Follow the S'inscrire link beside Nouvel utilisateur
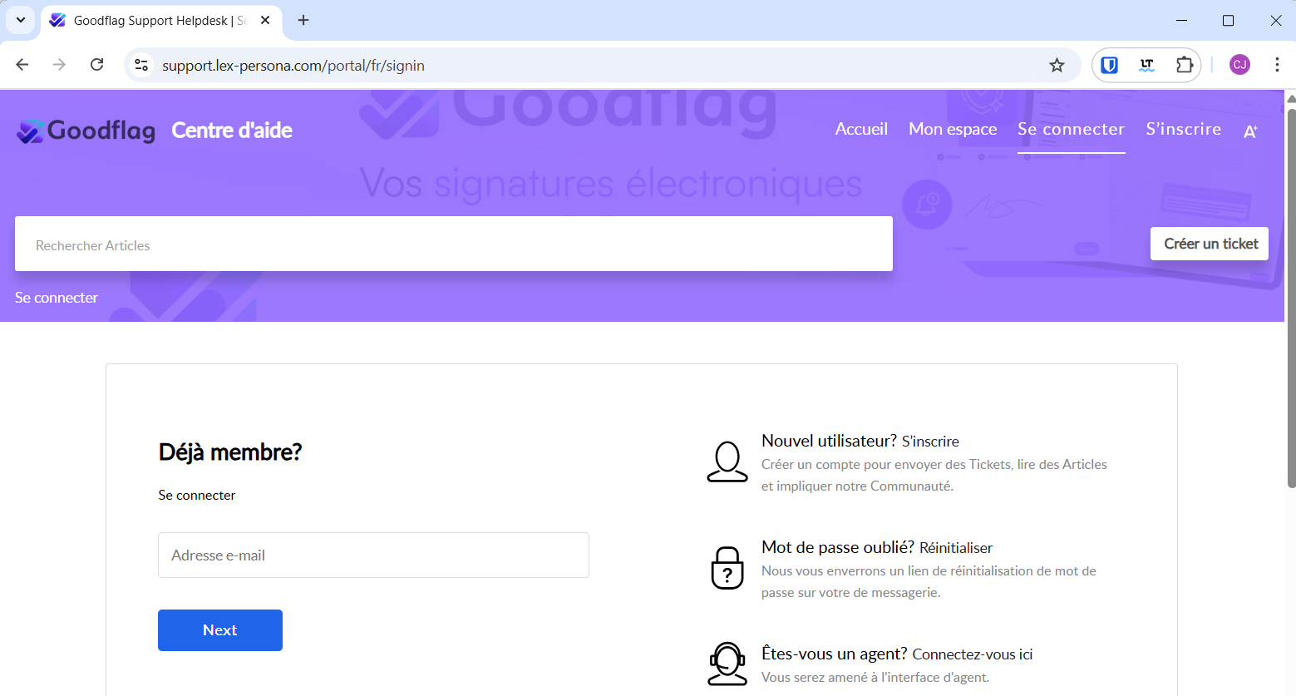 [930, 442]
